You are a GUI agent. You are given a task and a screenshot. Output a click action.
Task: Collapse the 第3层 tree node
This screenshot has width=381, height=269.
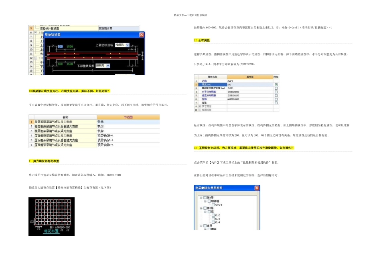click(201, 209)
